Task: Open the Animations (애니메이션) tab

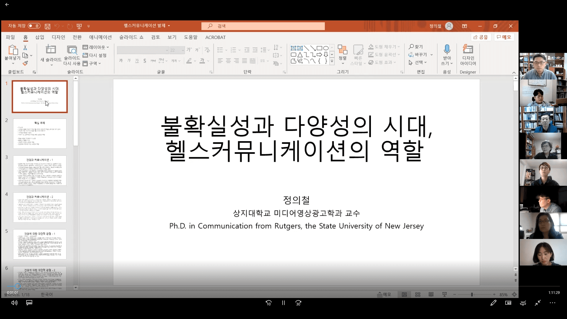Action: [100, 37]
